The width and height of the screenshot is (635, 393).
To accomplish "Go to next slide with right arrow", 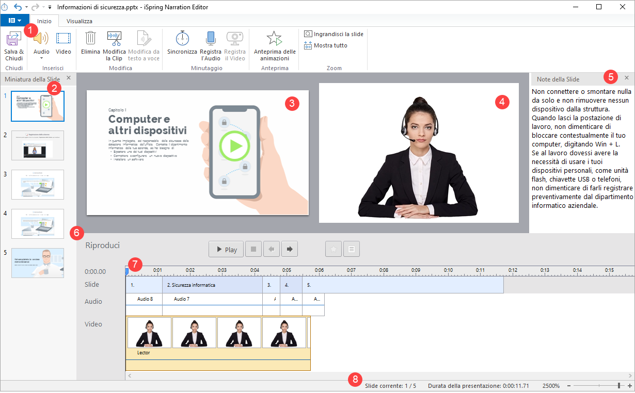I will click(289, 250).
